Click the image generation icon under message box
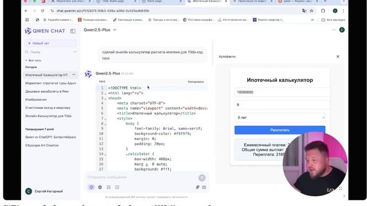 [108, 187]
